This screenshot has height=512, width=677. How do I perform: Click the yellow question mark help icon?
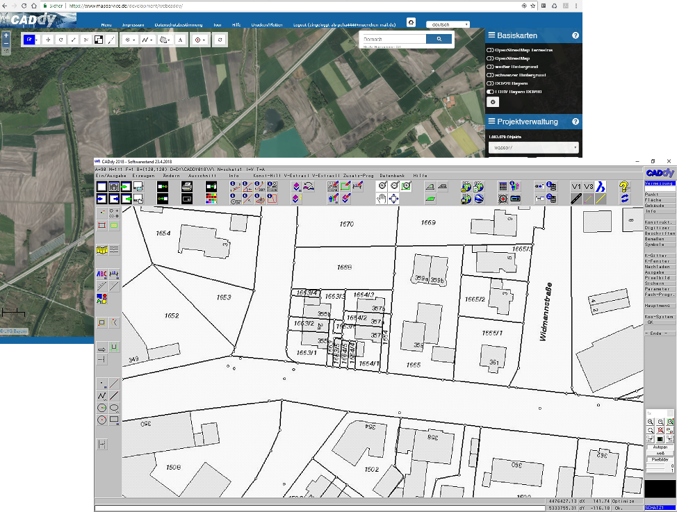point(623,186)
